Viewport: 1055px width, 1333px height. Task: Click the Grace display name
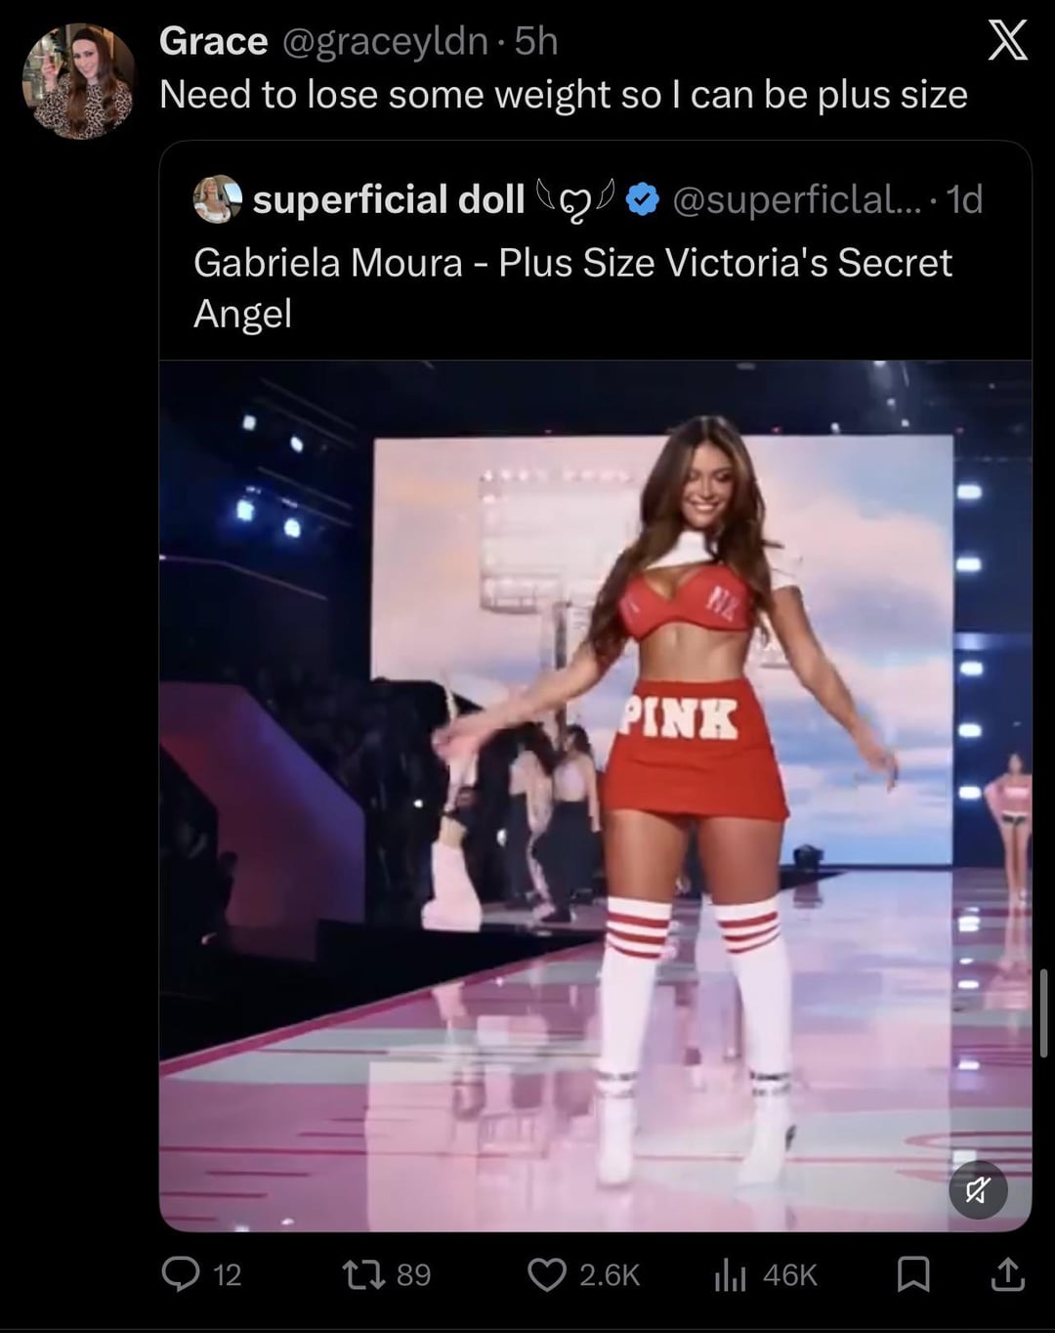[x=213, y=41]
